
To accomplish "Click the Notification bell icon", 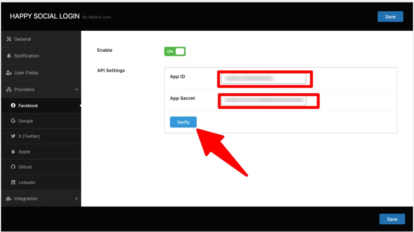I will [x=9, y=56].
